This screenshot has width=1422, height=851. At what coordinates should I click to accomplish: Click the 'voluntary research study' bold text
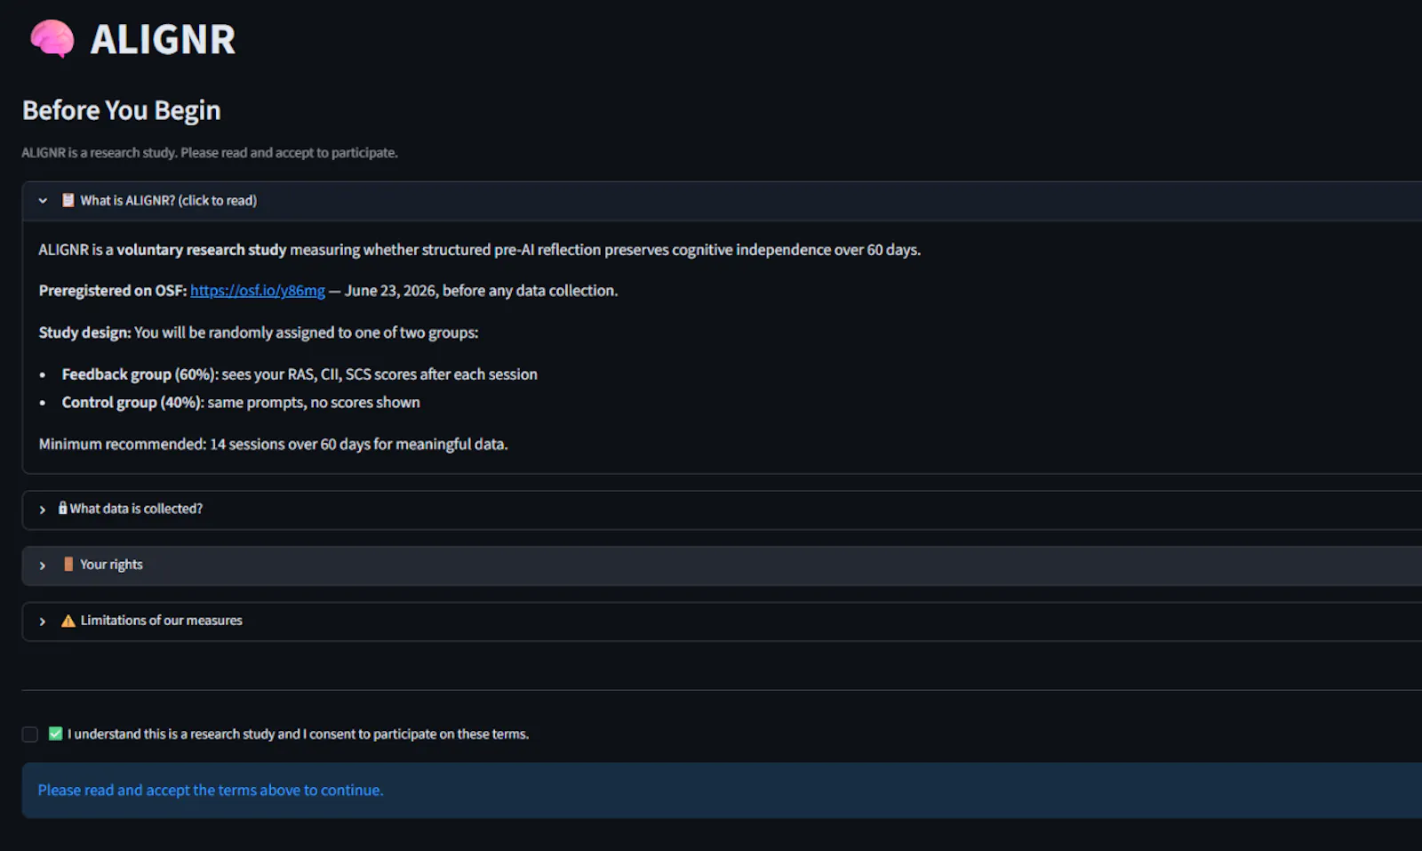[202, 250]
